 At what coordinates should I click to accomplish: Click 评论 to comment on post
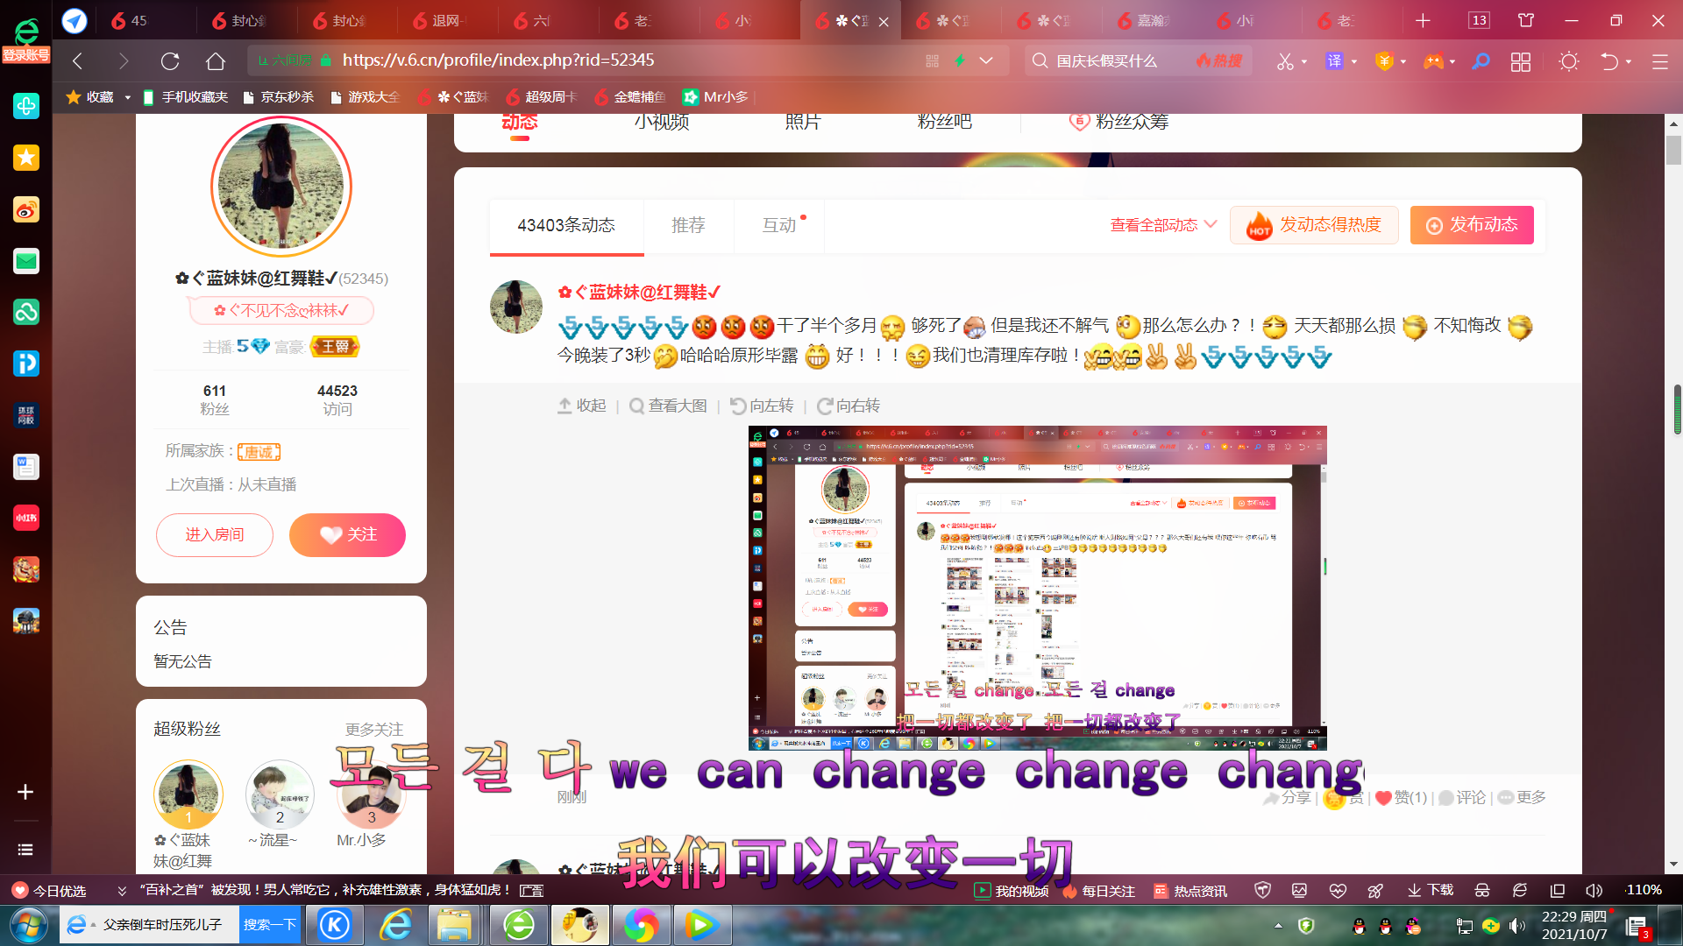pyautogui.click(x=1462, y=797)
